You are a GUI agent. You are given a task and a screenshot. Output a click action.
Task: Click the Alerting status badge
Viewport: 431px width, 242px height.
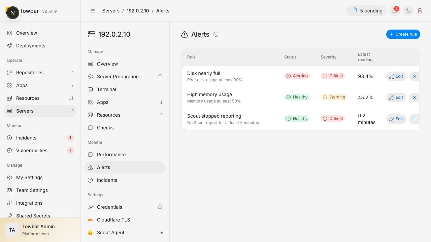click(297, 76)
